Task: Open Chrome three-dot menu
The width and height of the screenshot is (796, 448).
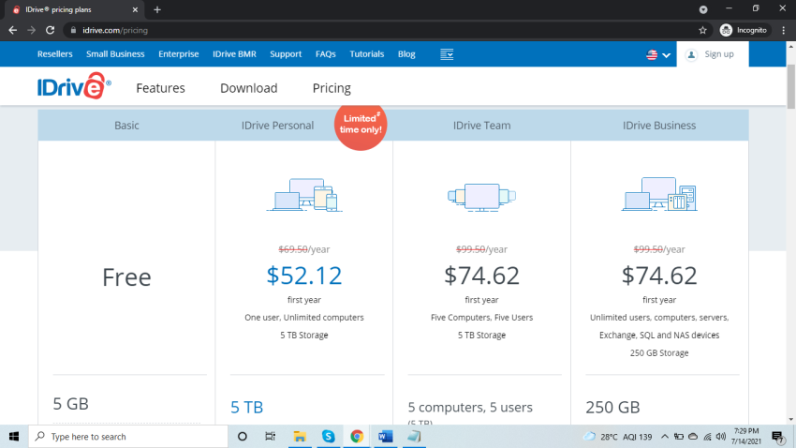Action: pos(784,31)
